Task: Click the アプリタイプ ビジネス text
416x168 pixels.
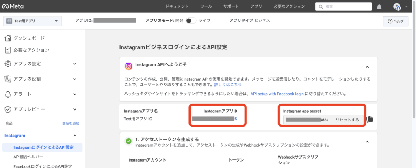Action: [x=250, y=20]
